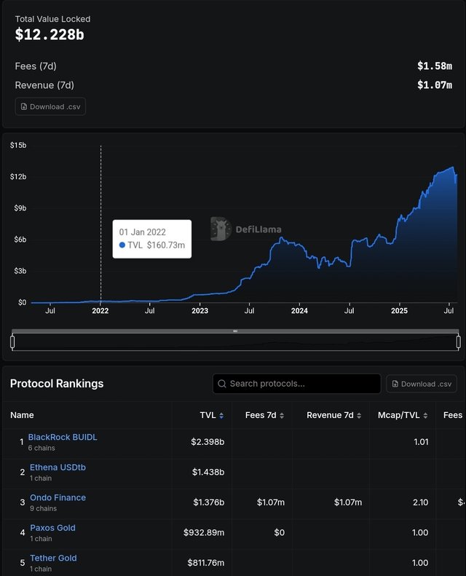The height and width of the screenshot is (576, 466).
Task: Download the Total Value Locked summary .csv
Action: [50, 106]
